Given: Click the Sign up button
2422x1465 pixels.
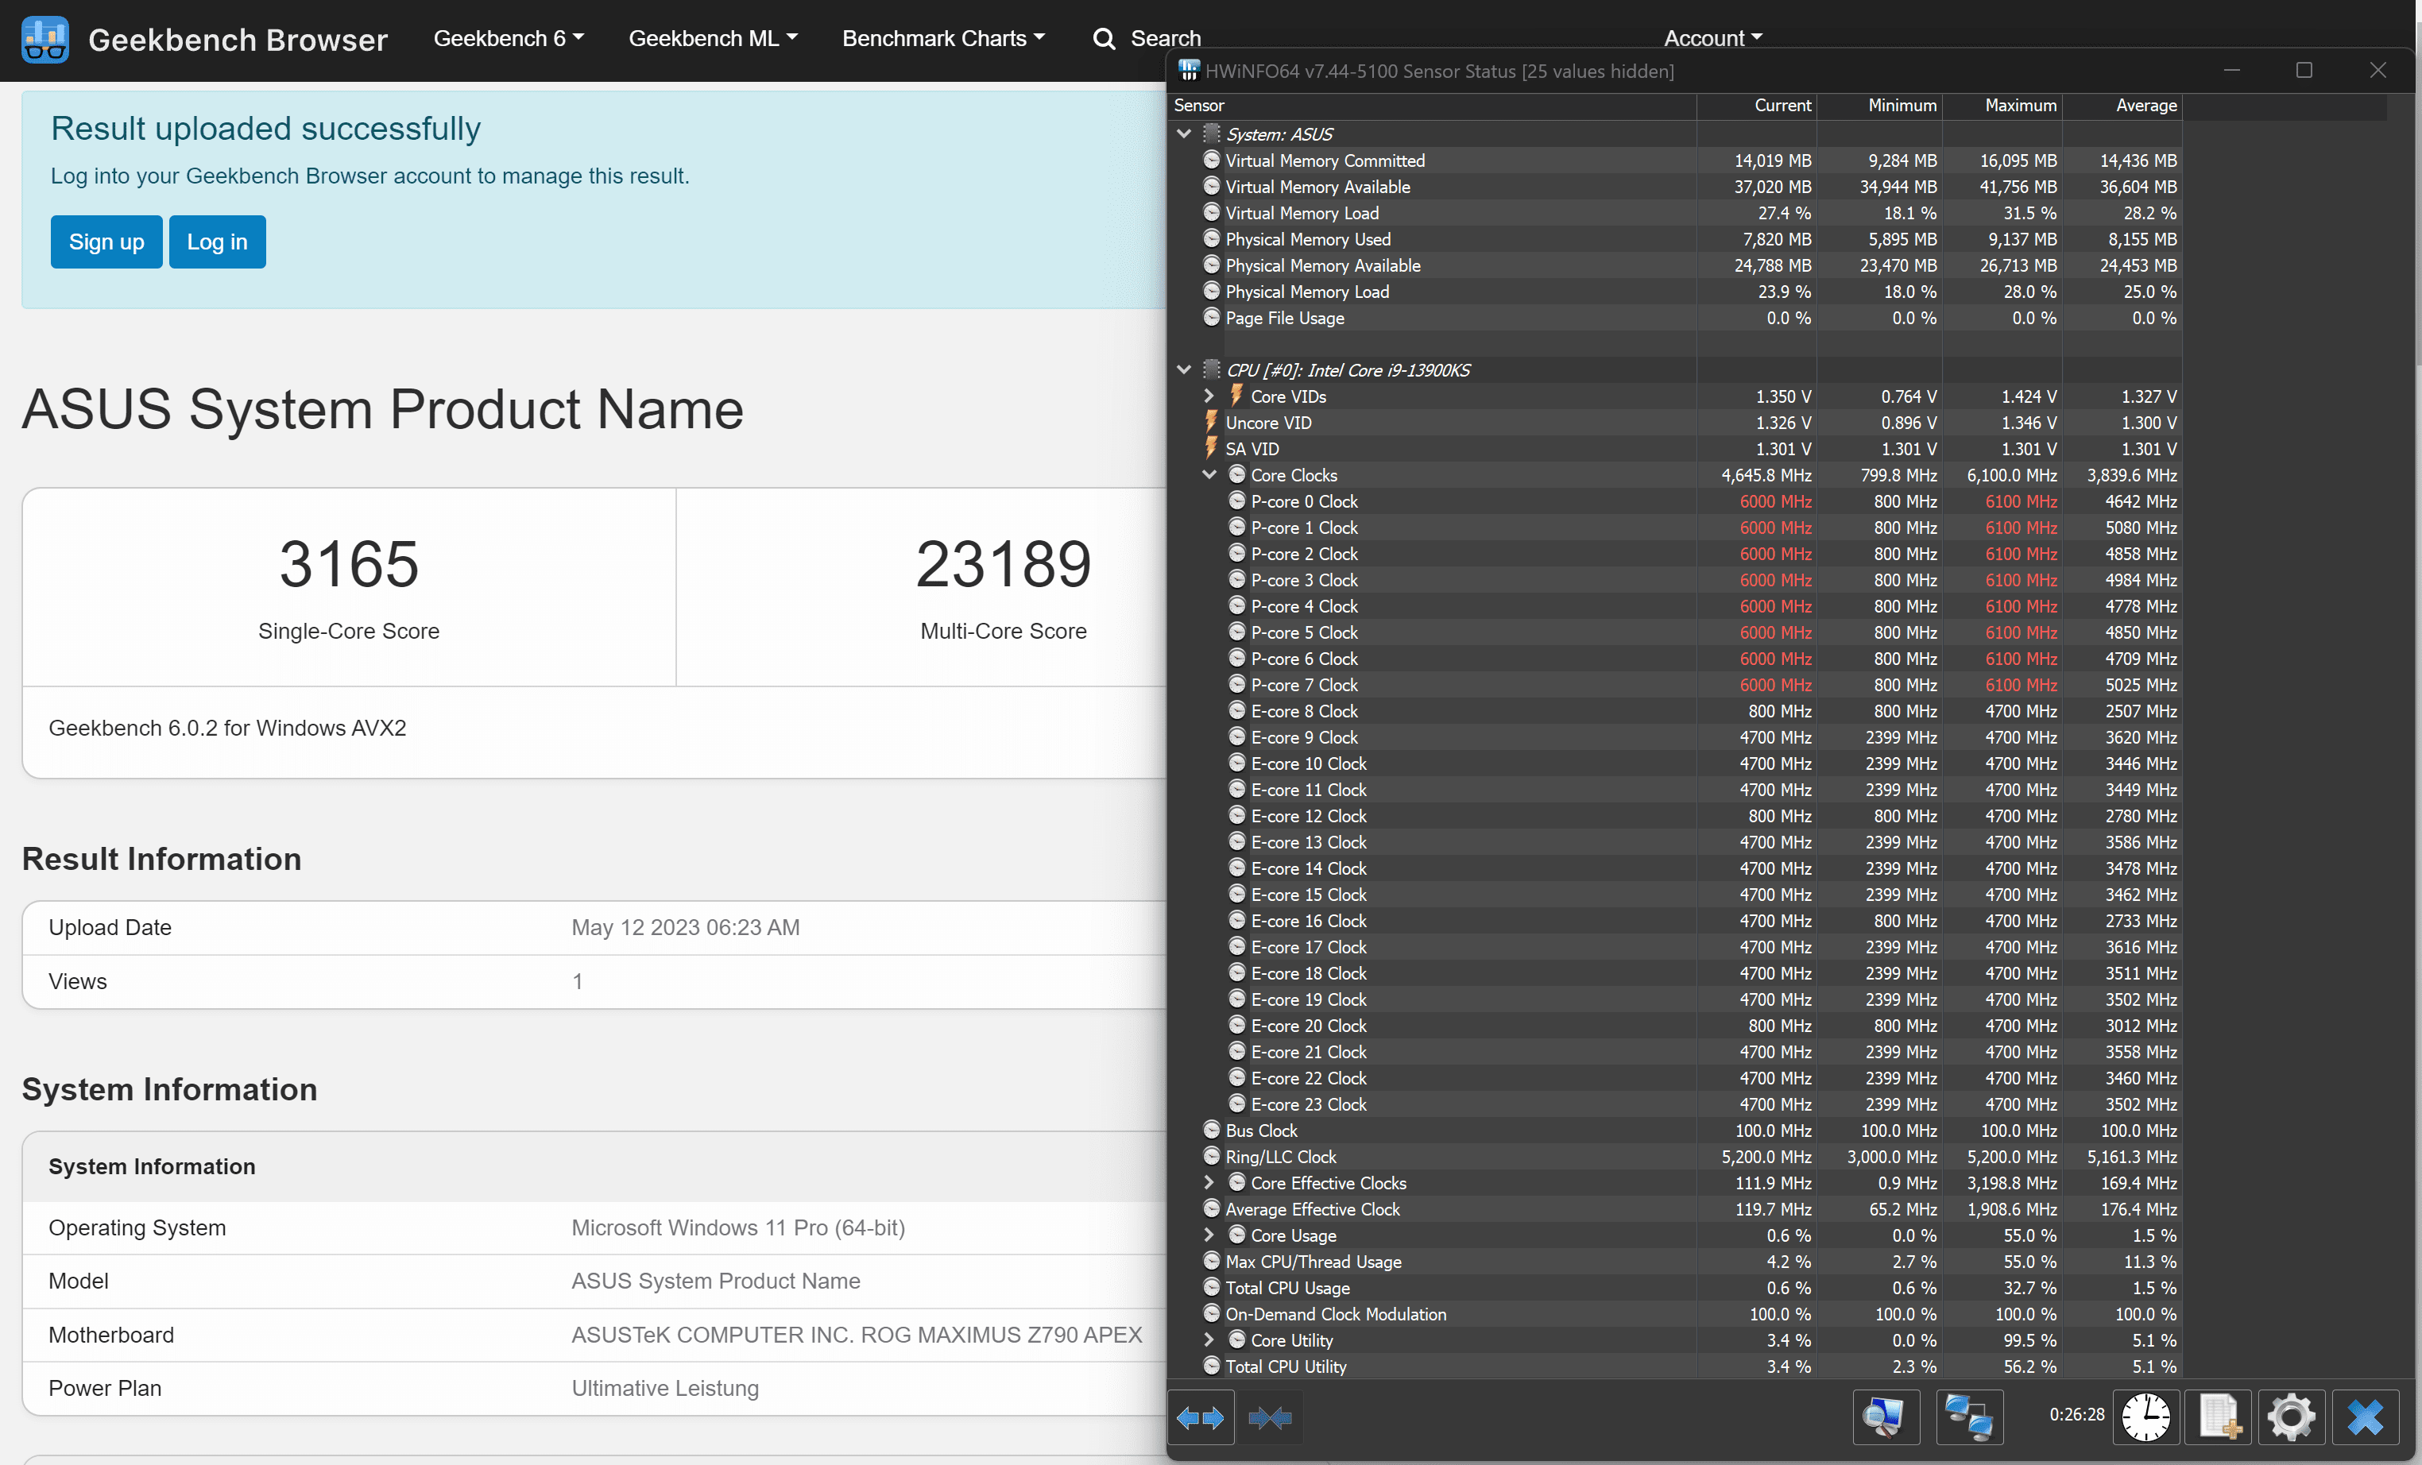Looking at the screenshot, I should pos(106,242).
